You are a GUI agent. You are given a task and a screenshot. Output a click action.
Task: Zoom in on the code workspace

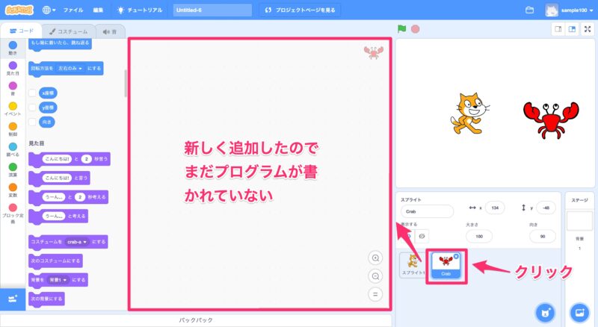(376, 258)
